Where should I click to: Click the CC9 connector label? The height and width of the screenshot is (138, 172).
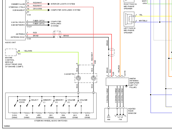pyautogui.click(x=29, y=39)
